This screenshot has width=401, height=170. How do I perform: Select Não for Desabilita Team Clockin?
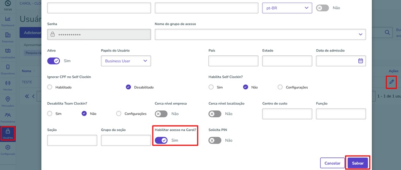[84, 114]
